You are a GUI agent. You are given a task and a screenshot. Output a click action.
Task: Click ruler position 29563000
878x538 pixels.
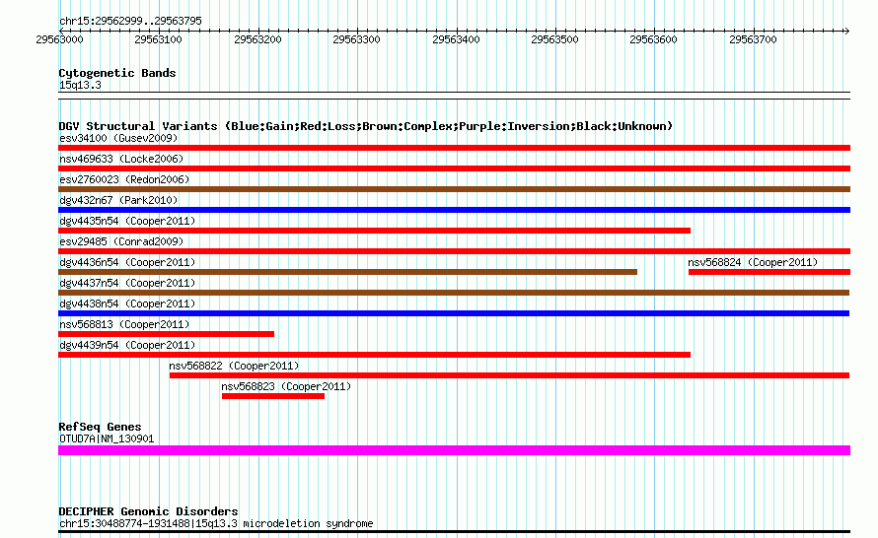coord(59,39)
